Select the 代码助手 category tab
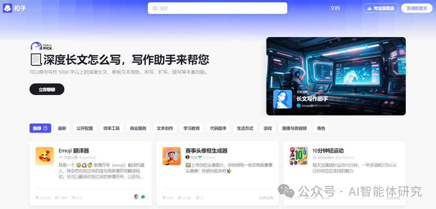 click(x=218, y=128)
